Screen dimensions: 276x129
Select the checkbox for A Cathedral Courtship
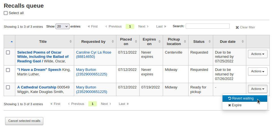click(8, 87)
